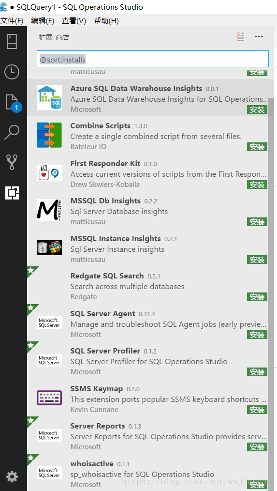Click publisher name Kevin Cunnane
The width and height of the screenshot is (277, 491).
point(94,410)
